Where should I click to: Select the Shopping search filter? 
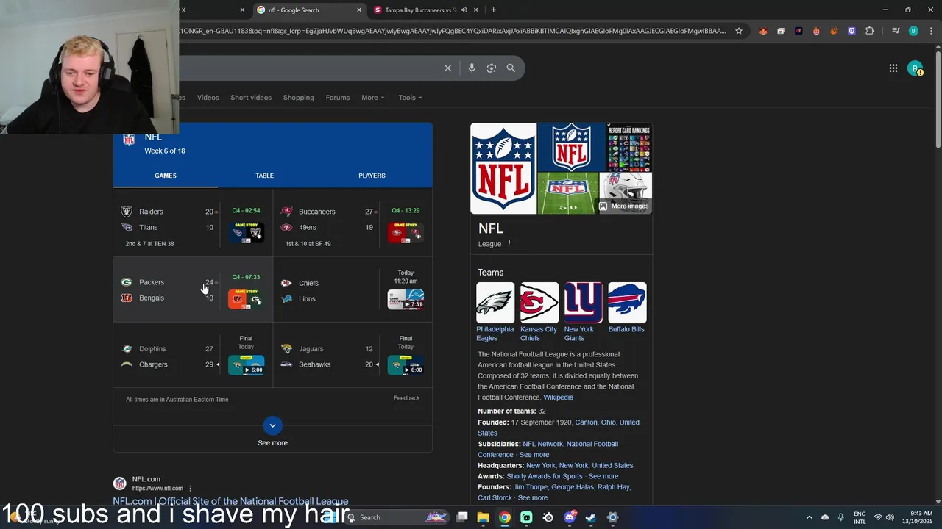tap(298, 98)
